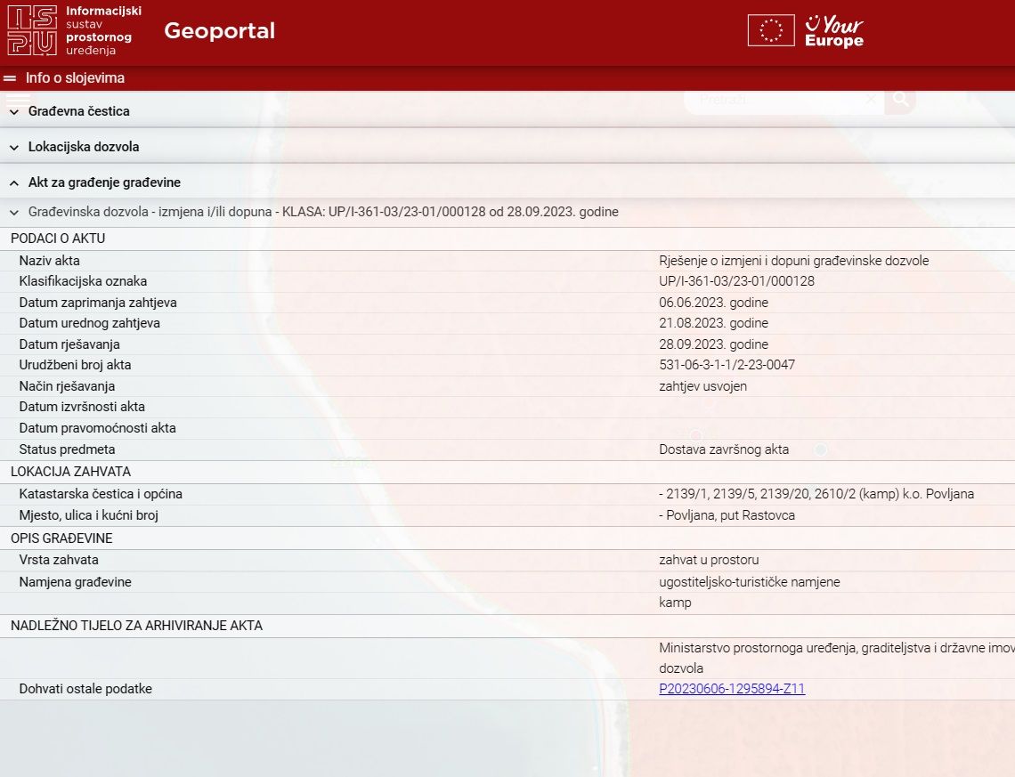Expand the Lokacijska dozvola section
Viewport: 1015px width, 777px height.
point(83,147)
